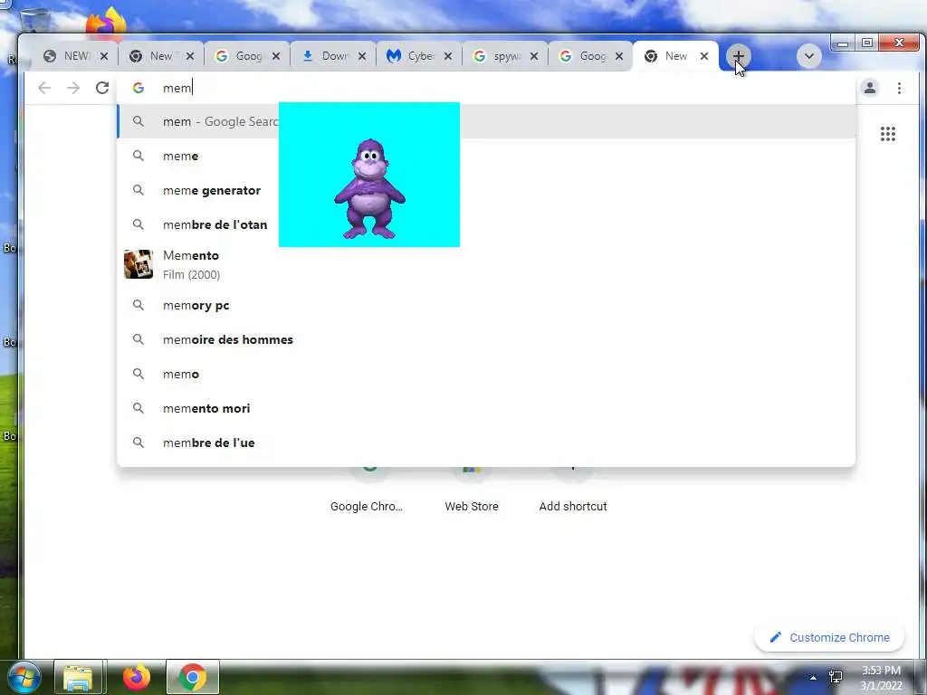Click the browser forward arrow

click(72, 88)
